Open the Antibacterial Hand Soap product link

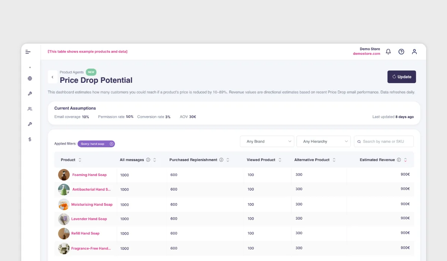point(91,189)
